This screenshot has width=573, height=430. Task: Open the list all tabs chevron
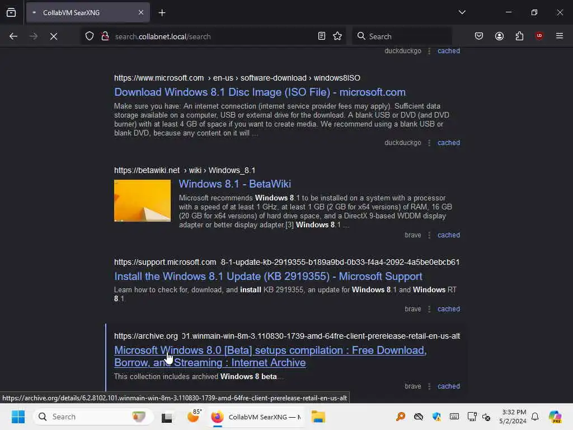coord(462,12)
